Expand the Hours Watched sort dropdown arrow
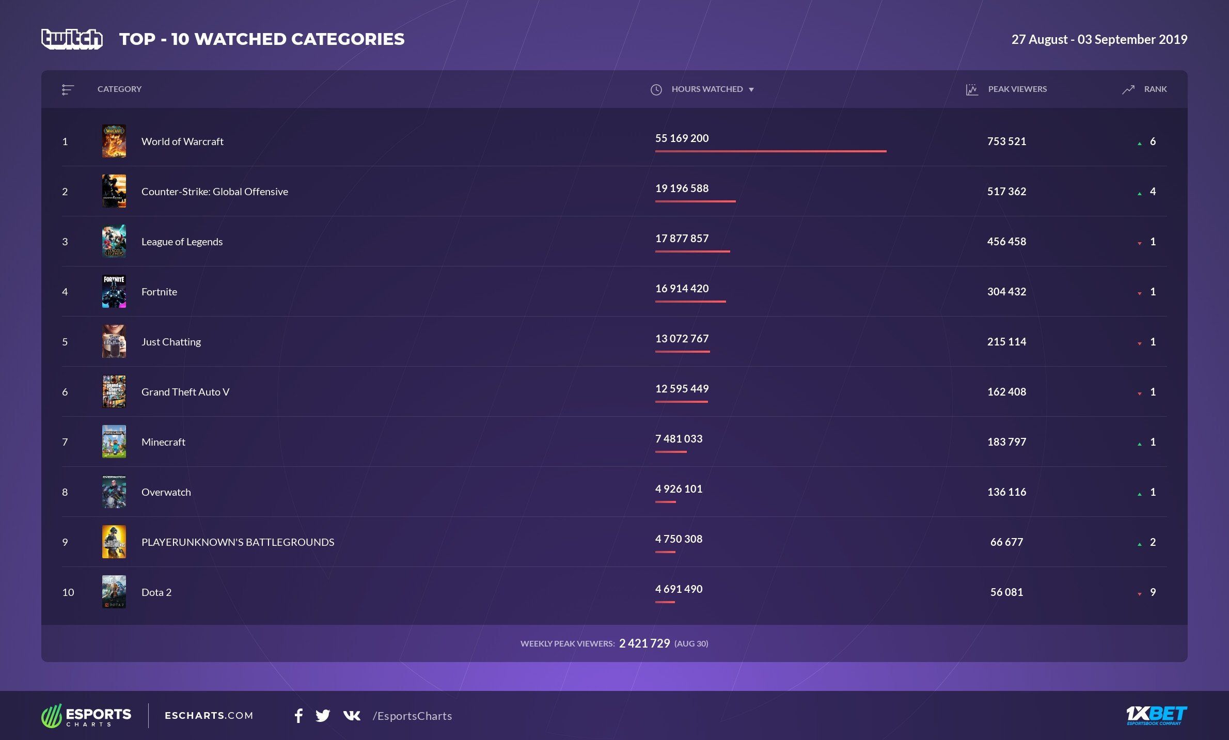This screenshot has height=740, width=1229. point(751,90)
